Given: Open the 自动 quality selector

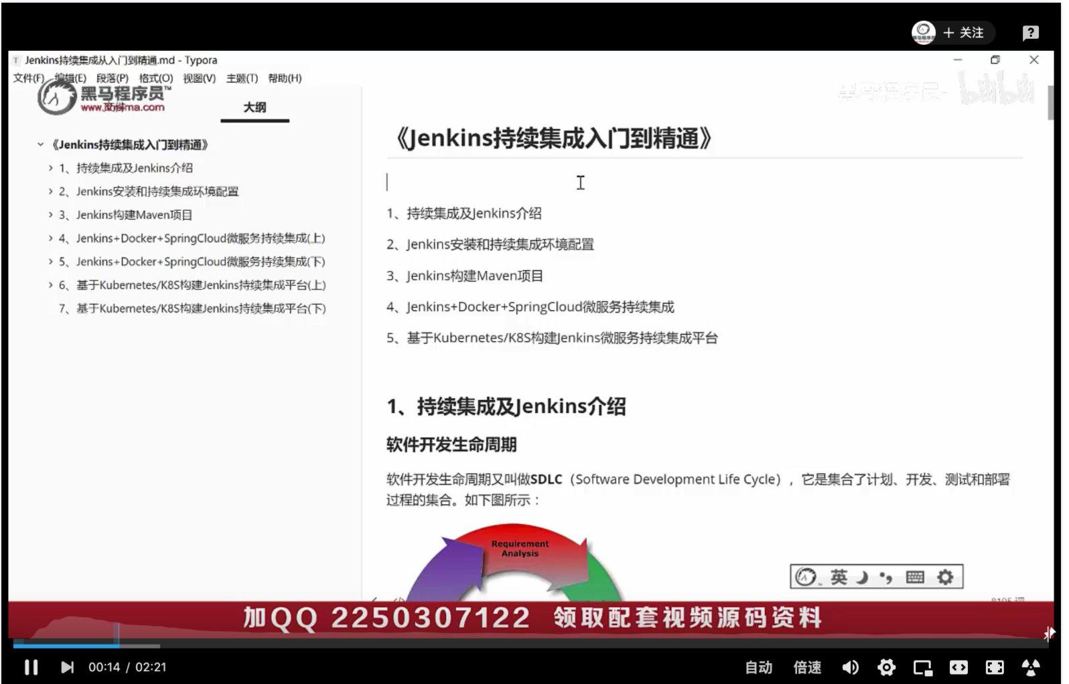Looking at the screenshot, I should tap(759, 667).
